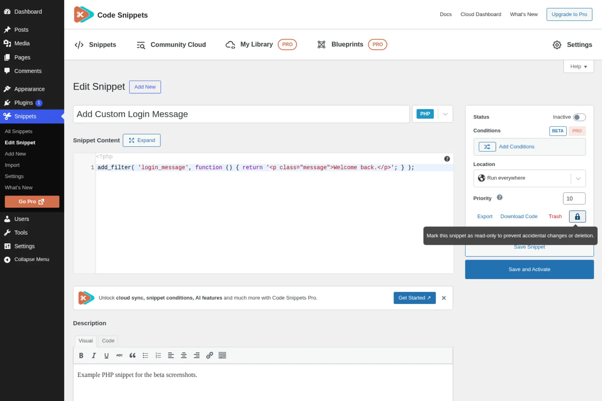Dismiss the Code Snippets Pro banner
Viewport: 602px width, 401px height.
(444, 298)
